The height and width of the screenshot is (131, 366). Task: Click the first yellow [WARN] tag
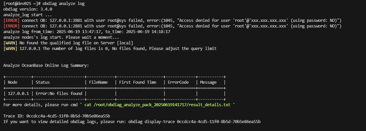[x=10, y=43]
